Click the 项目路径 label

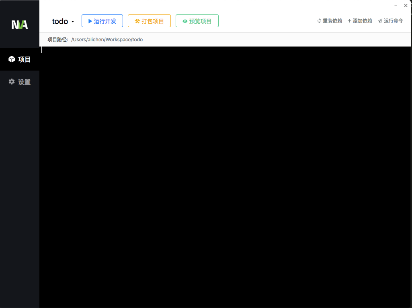pos(57,40)
